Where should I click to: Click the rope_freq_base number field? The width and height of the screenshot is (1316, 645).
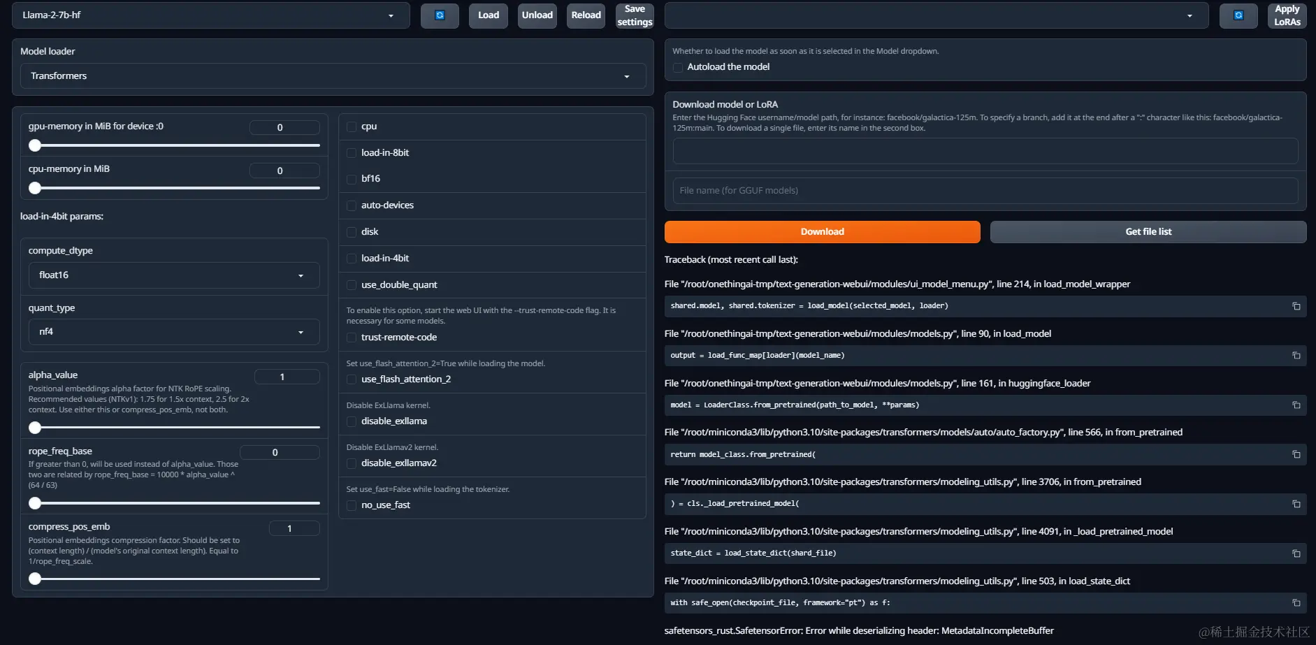tap(280, 453)
